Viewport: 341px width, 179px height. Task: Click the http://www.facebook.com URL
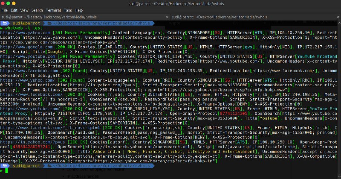coord(29,70)
